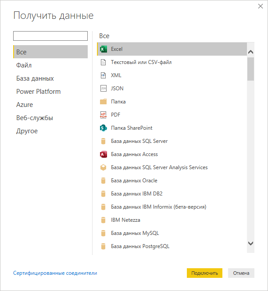Click the scrollbar up arrow
Viewport: 268px width, 291px height.
(251, 52)
